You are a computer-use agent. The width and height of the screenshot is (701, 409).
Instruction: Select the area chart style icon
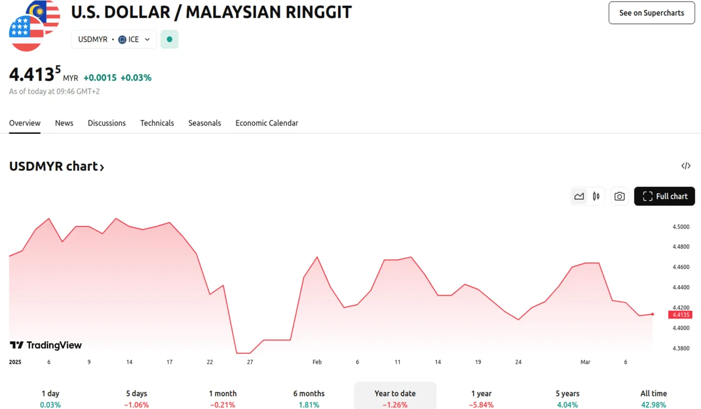click(x=579, y=196)
